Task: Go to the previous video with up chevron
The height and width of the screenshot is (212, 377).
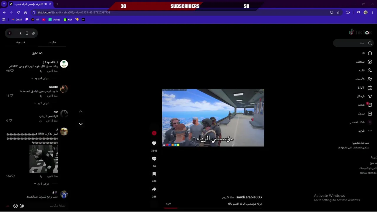Action: [x=81, y=112]
